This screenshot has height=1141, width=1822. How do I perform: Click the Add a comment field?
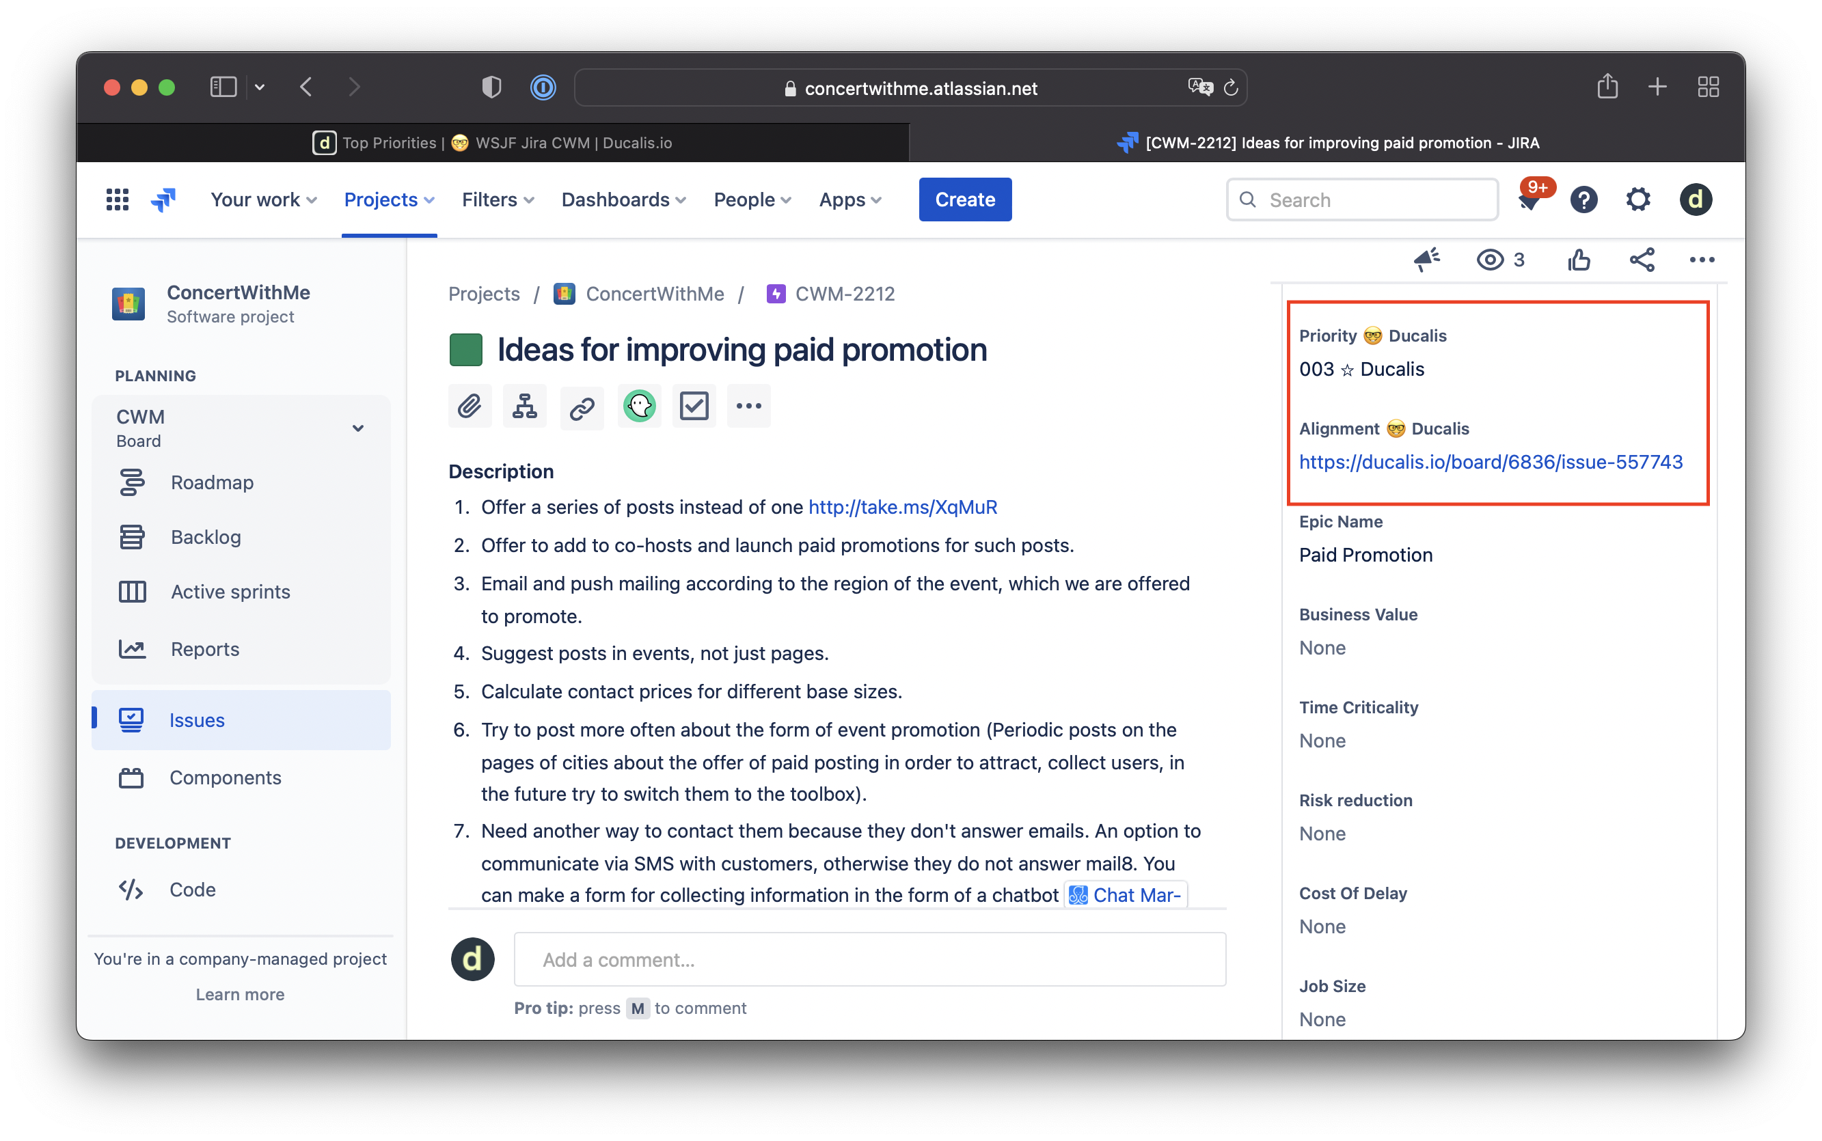(x=868, y=959)
